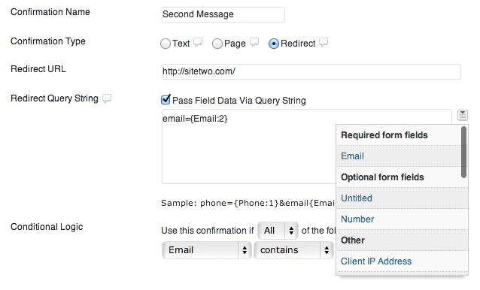
Task: Select the Text confirmation type
Action: [166, 44]
